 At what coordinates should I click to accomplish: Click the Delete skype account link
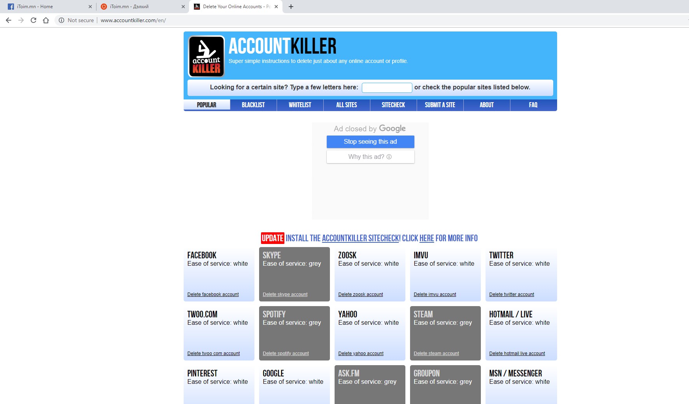tap(285, 294)
